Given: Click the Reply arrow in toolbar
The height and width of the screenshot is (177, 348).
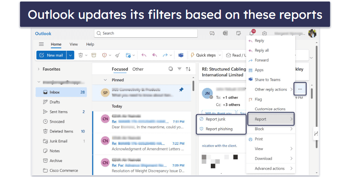Looking at the screenshot, I should (144, 55).
